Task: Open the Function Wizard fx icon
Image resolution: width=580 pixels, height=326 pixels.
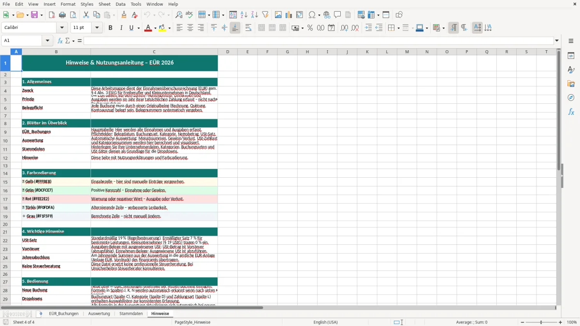Action: [60, 41]
